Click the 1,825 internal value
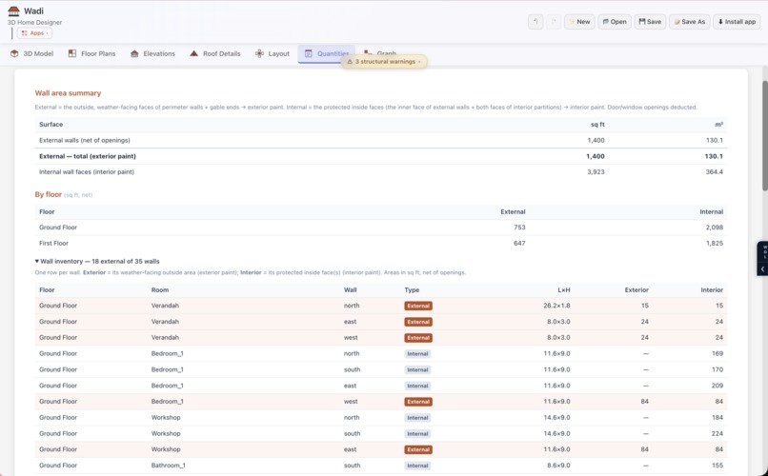768x476 pixels. (x=714, y=243)
